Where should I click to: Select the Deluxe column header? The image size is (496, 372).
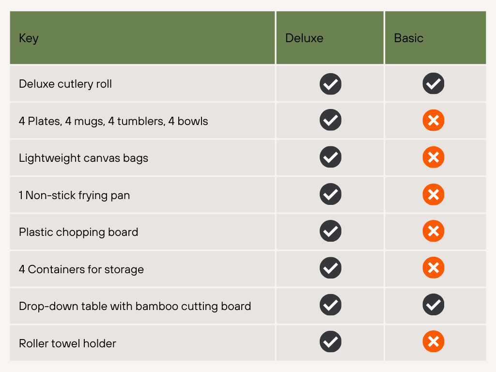pos(304,38)
